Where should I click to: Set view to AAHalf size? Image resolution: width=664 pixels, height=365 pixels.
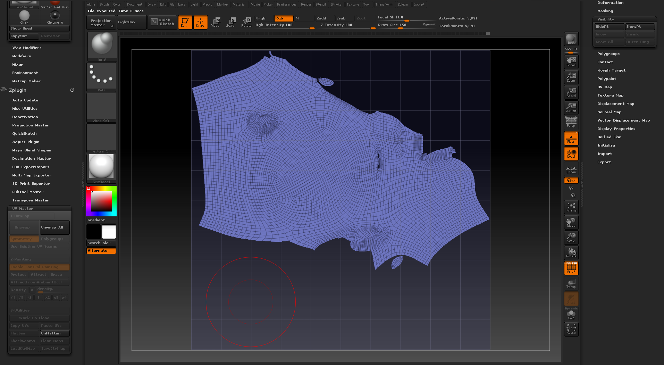click(571, 107)
